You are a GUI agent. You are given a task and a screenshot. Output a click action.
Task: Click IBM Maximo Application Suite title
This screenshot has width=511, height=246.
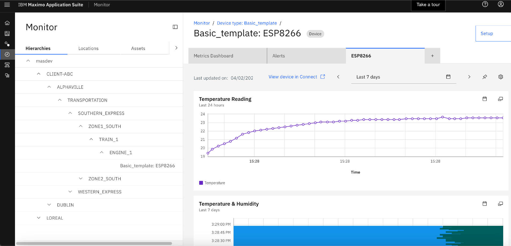point(51,5)
